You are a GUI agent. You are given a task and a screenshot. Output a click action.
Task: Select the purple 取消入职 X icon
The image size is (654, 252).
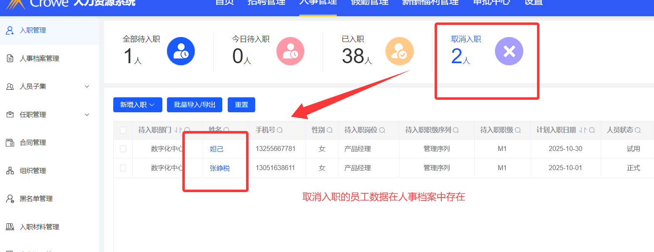tap(509, 51)
